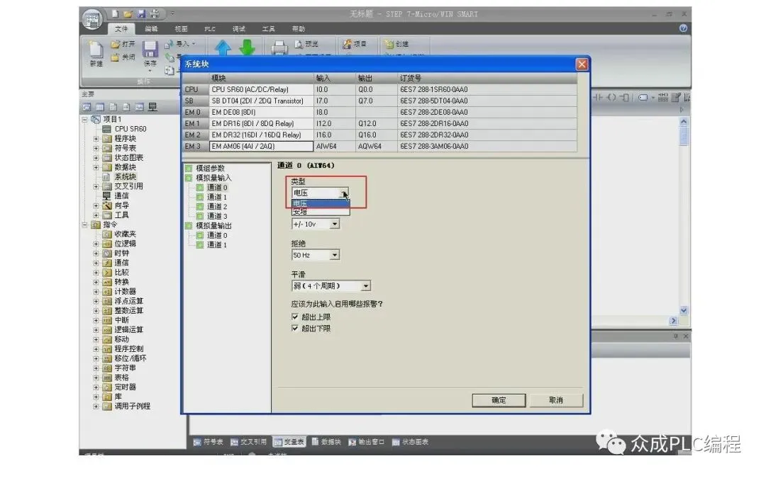This screenshot has height=478, width=766.
Task: Click 系统块 in the project tree
Action: [x=125, y=177]
